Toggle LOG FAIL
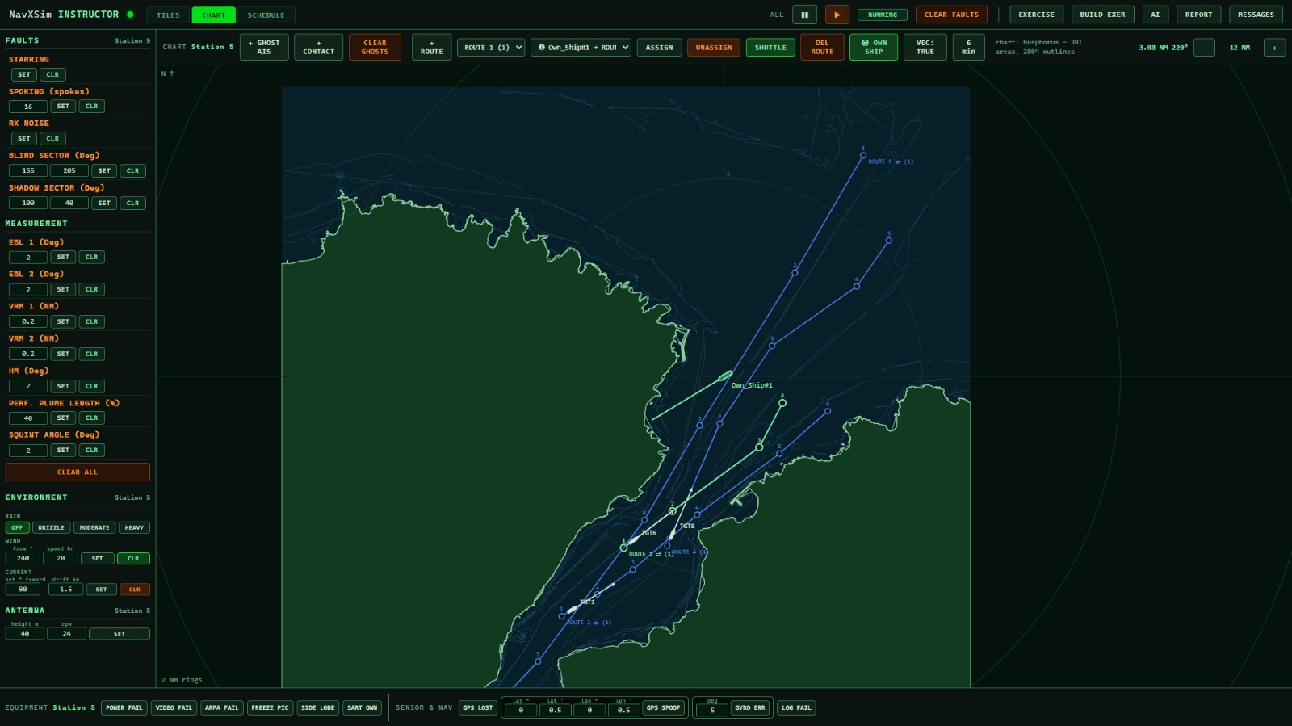1292x726 pixels. click(x=796, y=707)
